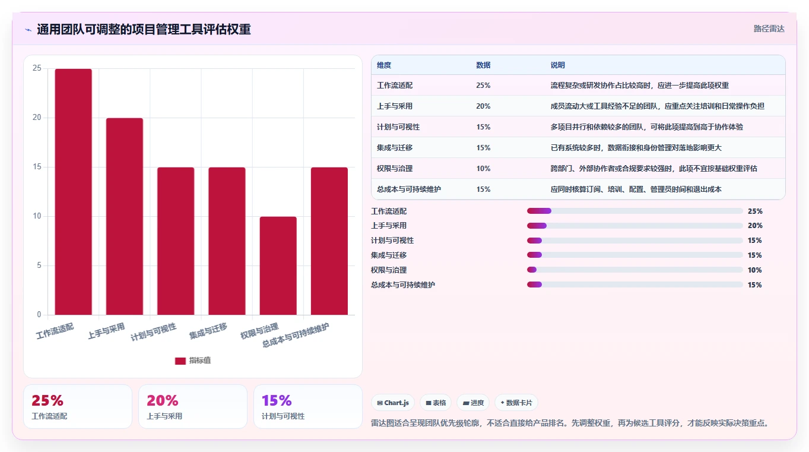Click the x-axis label 权限与治理

(x=259, y=331)
